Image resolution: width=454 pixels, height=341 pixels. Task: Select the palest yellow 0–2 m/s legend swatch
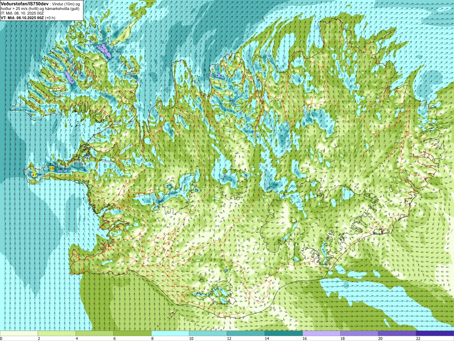[19, 334]
